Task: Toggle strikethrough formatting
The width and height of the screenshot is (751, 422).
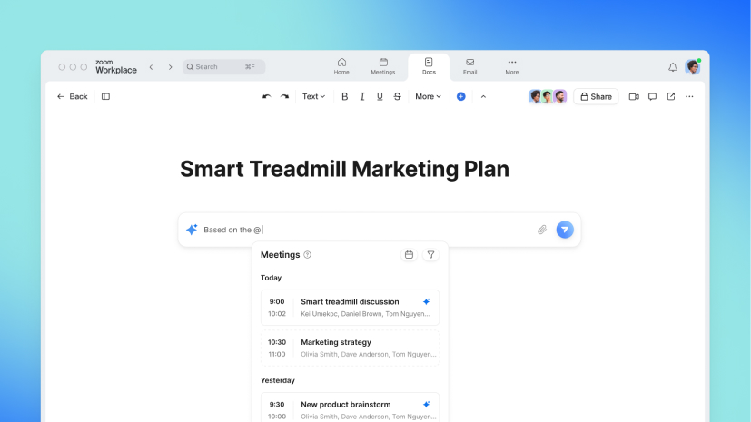Action: click(397, 96)
